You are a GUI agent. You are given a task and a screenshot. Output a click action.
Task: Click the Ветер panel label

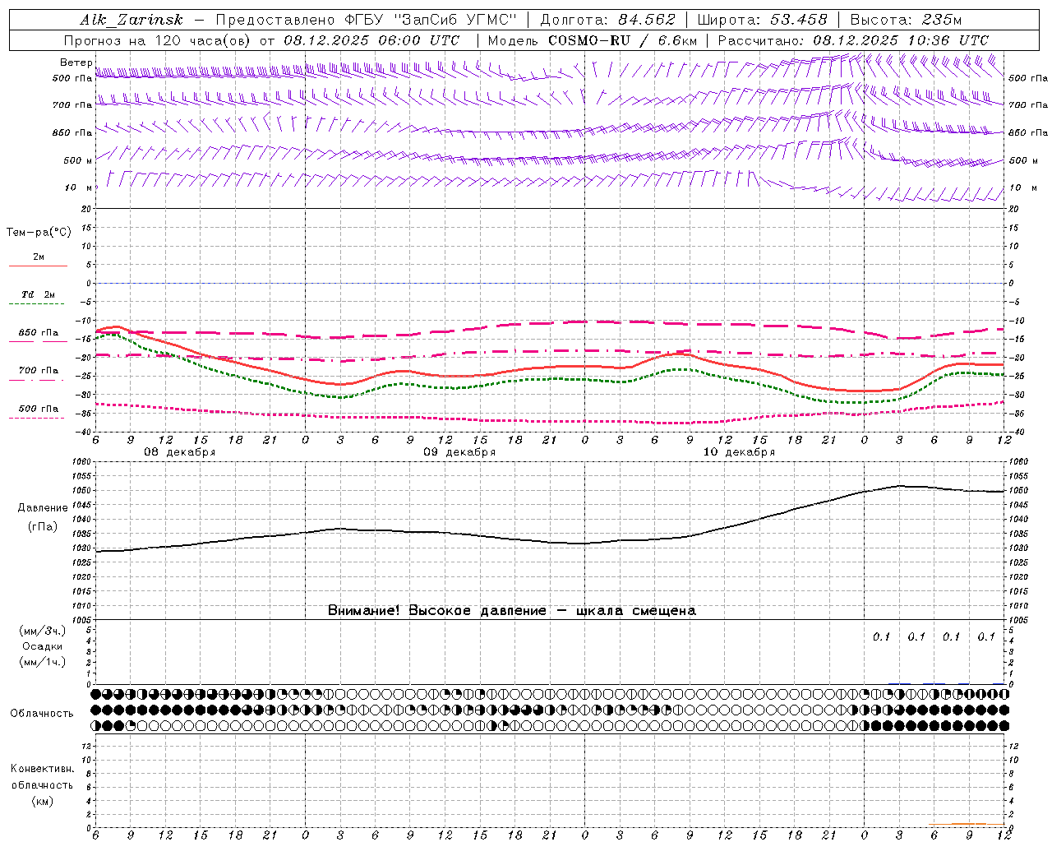76,62
